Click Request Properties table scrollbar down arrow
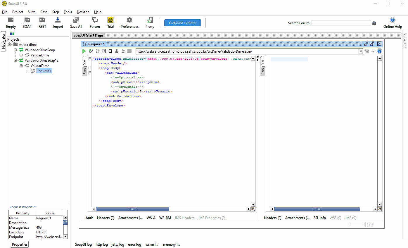Viewport: 408px width, 248px height. click(x=65, y=237)
